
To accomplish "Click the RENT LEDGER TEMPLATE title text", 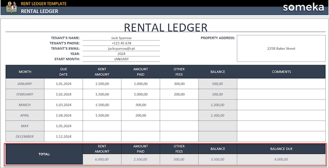I will pyautogui.click(x=44, y=4).
